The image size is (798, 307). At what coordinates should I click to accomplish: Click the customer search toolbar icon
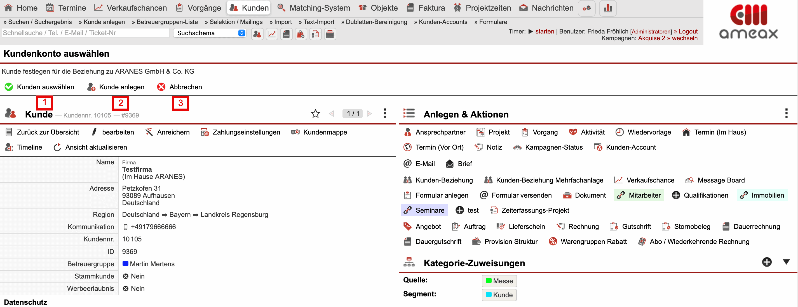[x=257, y=34]
